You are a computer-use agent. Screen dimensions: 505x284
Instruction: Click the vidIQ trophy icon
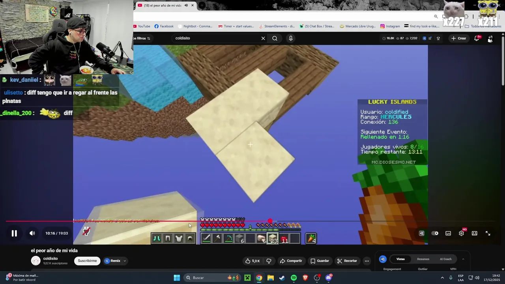(x=438, y=38)
